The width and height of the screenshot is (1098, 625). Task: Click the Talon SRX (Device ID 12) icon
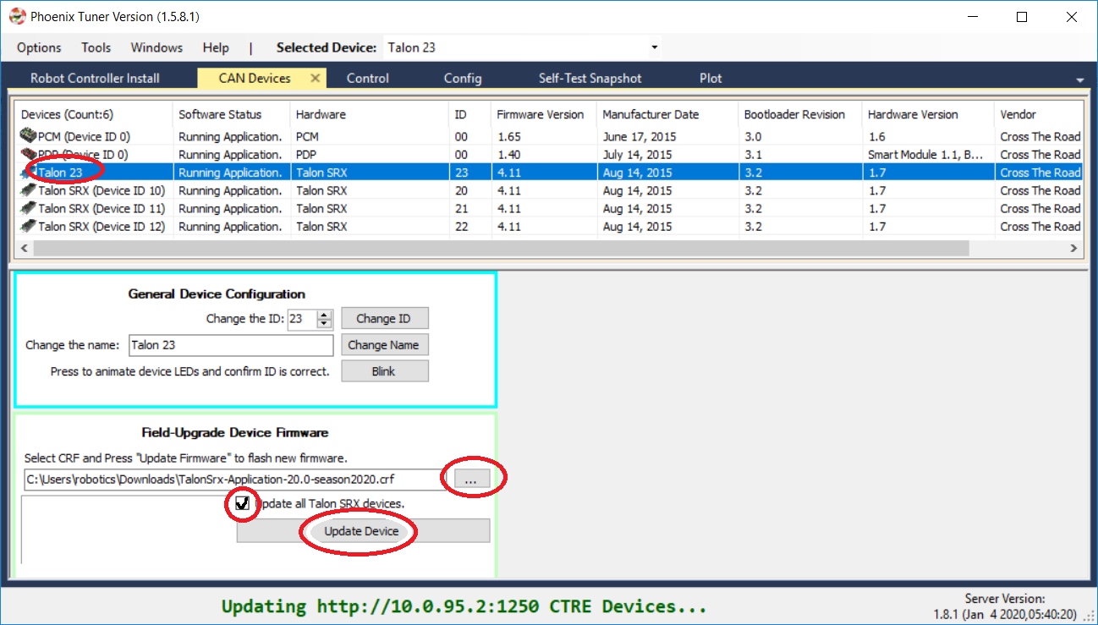[x=29, y=227]
